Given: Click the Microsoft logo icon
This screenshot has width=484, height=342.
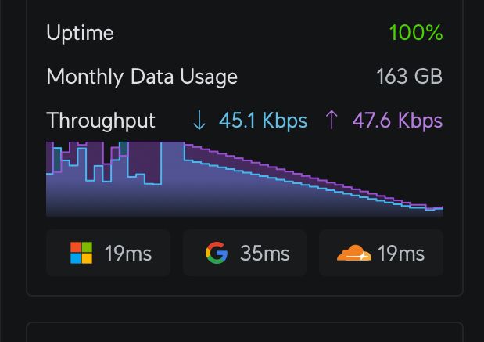Looking at the screenshot, I should click(81, 253).
